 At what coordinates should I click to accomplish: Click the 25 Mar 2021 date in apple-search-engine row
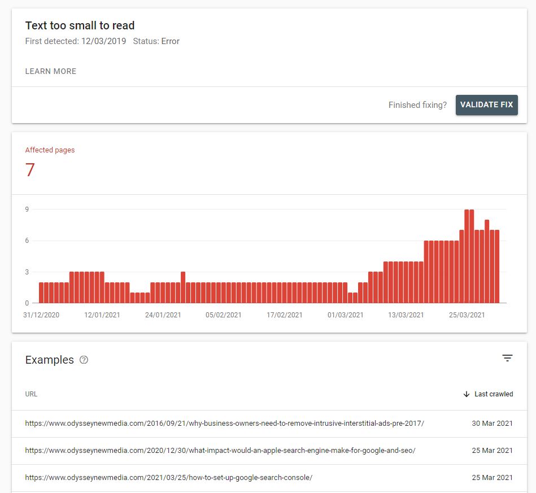pos(493,451)
